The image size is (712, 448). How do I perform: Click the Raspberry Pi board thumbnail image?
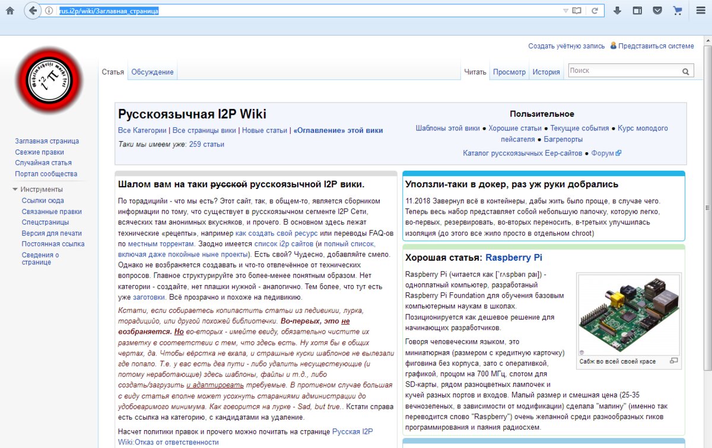(628, 315)
